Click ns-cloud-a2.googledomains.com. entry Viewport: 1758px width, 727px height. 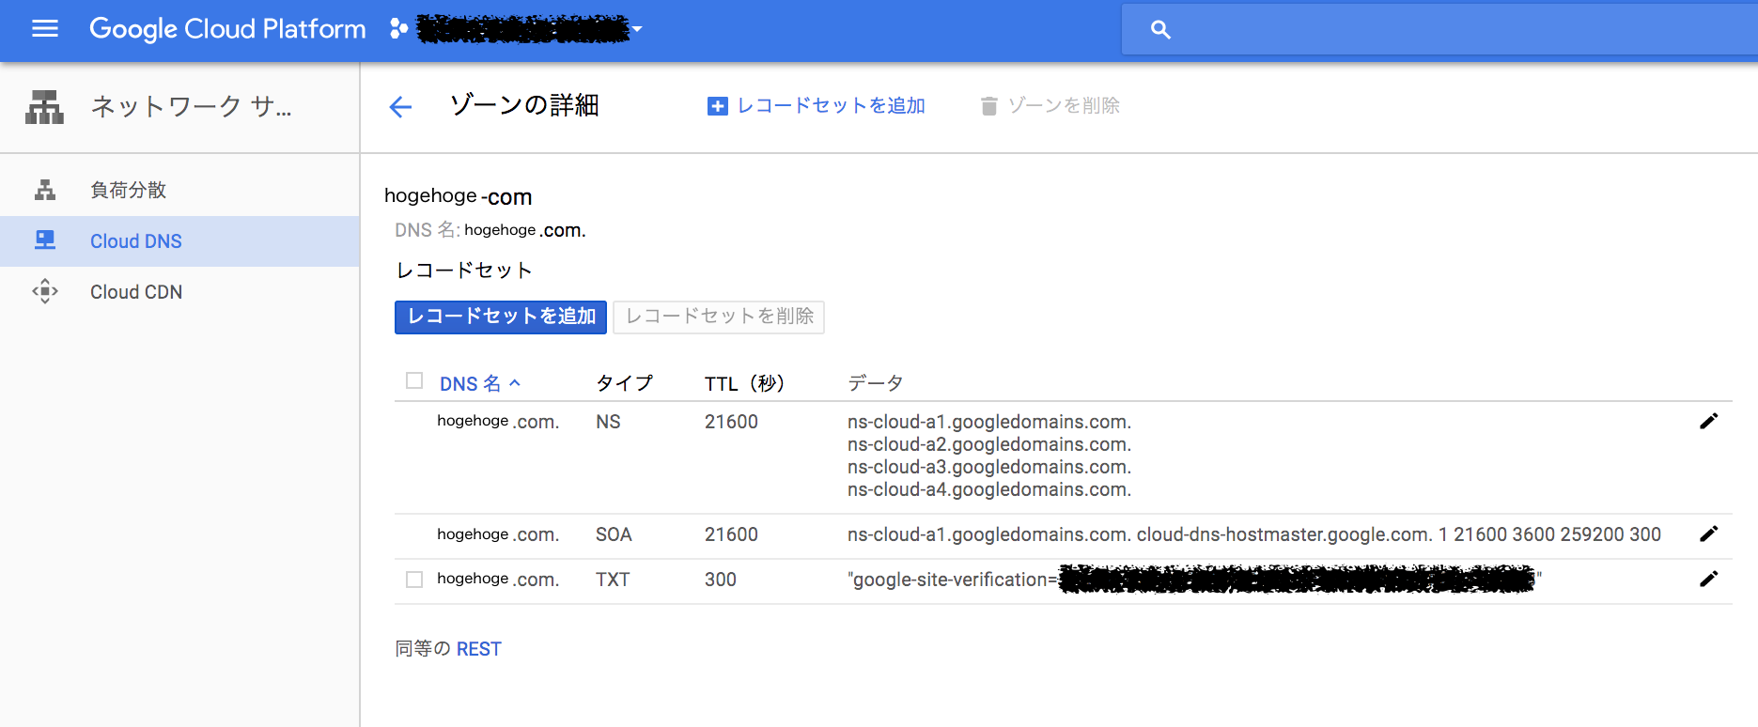coord(989,444)
